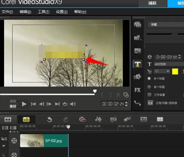This screenshot has height=157, width=184.
Task: Toggle ripple editing icon on track panel
Action: 4,139
